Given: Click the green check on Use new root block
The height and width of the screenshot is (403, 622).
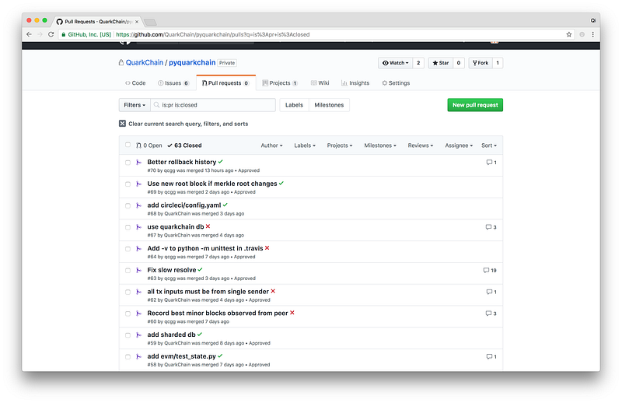Looking at the screenshot, I should tap(281, 183).
